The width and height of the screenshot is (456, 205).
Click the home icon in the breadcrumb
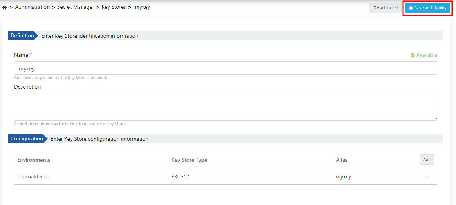coord(5,7)
